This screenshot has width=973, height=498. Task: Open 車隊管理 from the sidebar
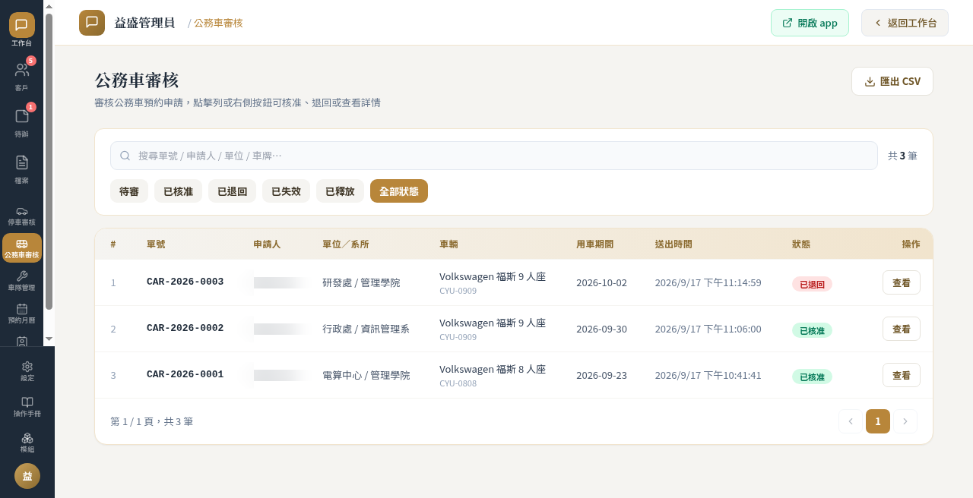22,281
